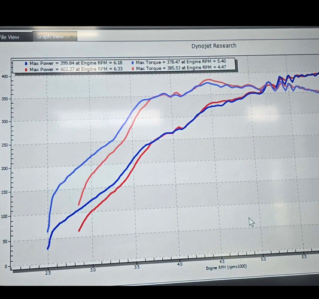Screen dimensions: 319x299
Task: Select the red Max Power 403.37 legend text
Action: [x=76, y=70]
